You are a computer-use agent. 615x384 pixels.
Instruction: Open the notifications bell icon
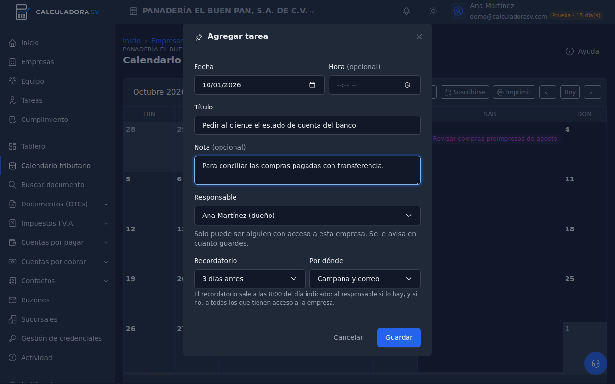406,11
